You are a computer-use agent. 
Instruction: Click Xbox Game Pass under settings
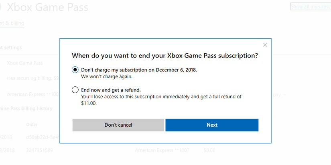(25, 63)
